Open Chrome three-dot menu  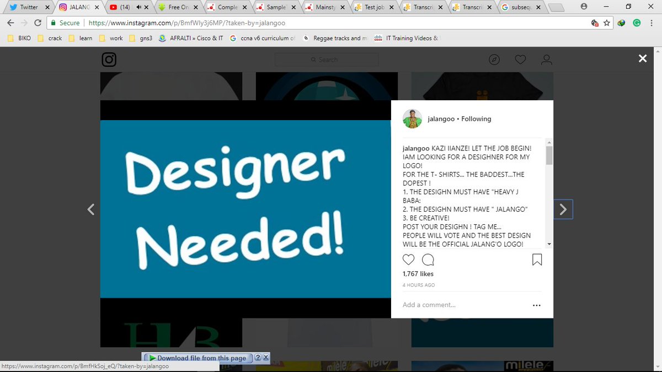click(x=651, y=23)
